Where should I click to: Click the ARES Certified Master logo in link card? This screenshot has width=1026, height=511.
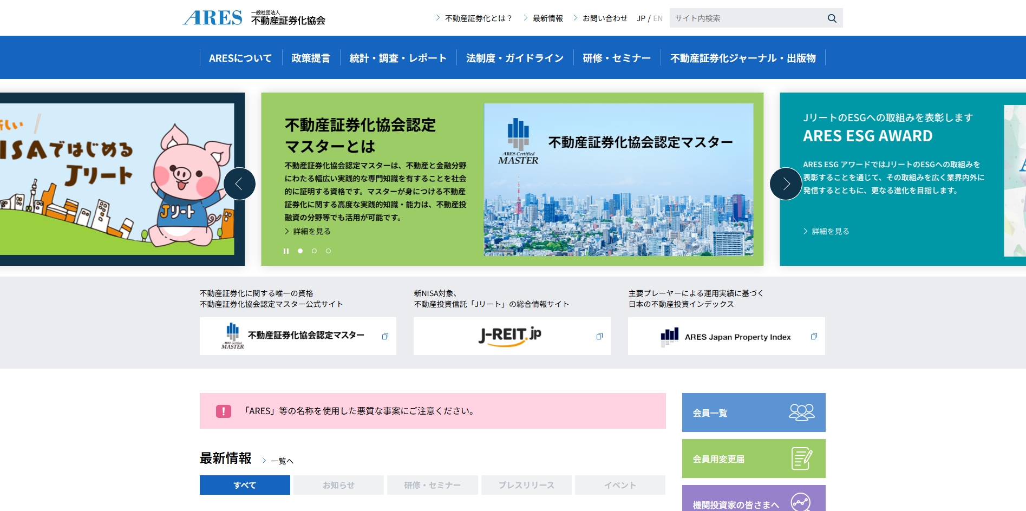pos(233,336)
